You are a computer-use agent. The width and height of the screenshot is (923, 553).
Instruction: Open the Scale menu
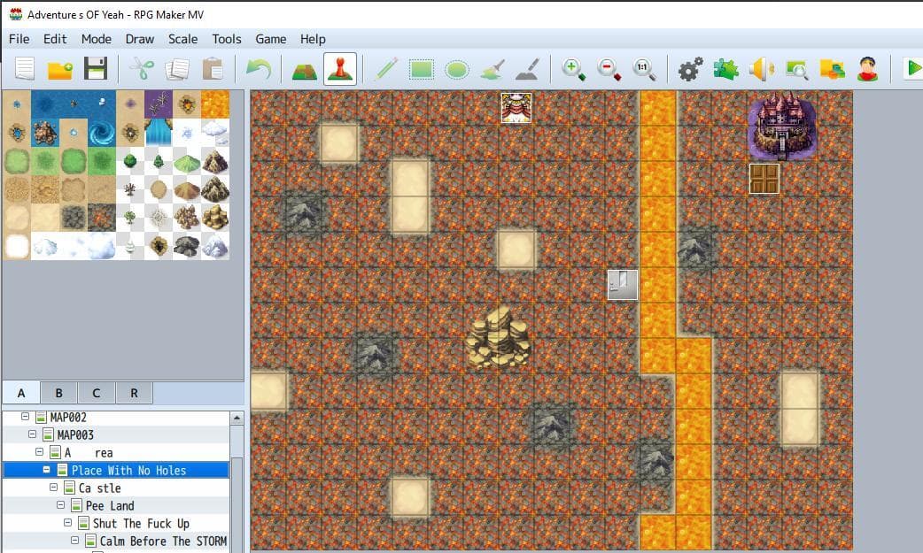(182, 39)
